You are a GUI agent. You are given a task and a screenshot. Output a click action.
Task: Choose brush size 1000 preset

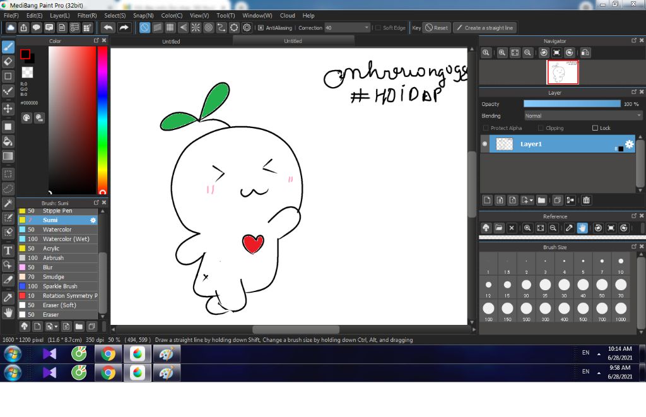[x=621, y=311]
